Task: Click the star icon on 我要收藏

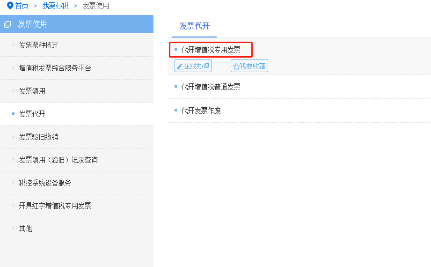Action: (236, 67)
